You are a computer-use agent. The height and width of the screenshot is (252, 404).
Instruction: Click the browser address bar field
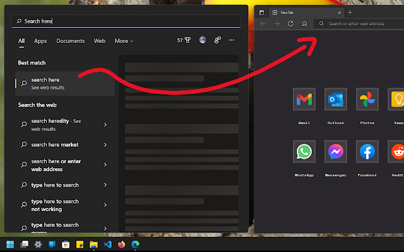[359, 24]
